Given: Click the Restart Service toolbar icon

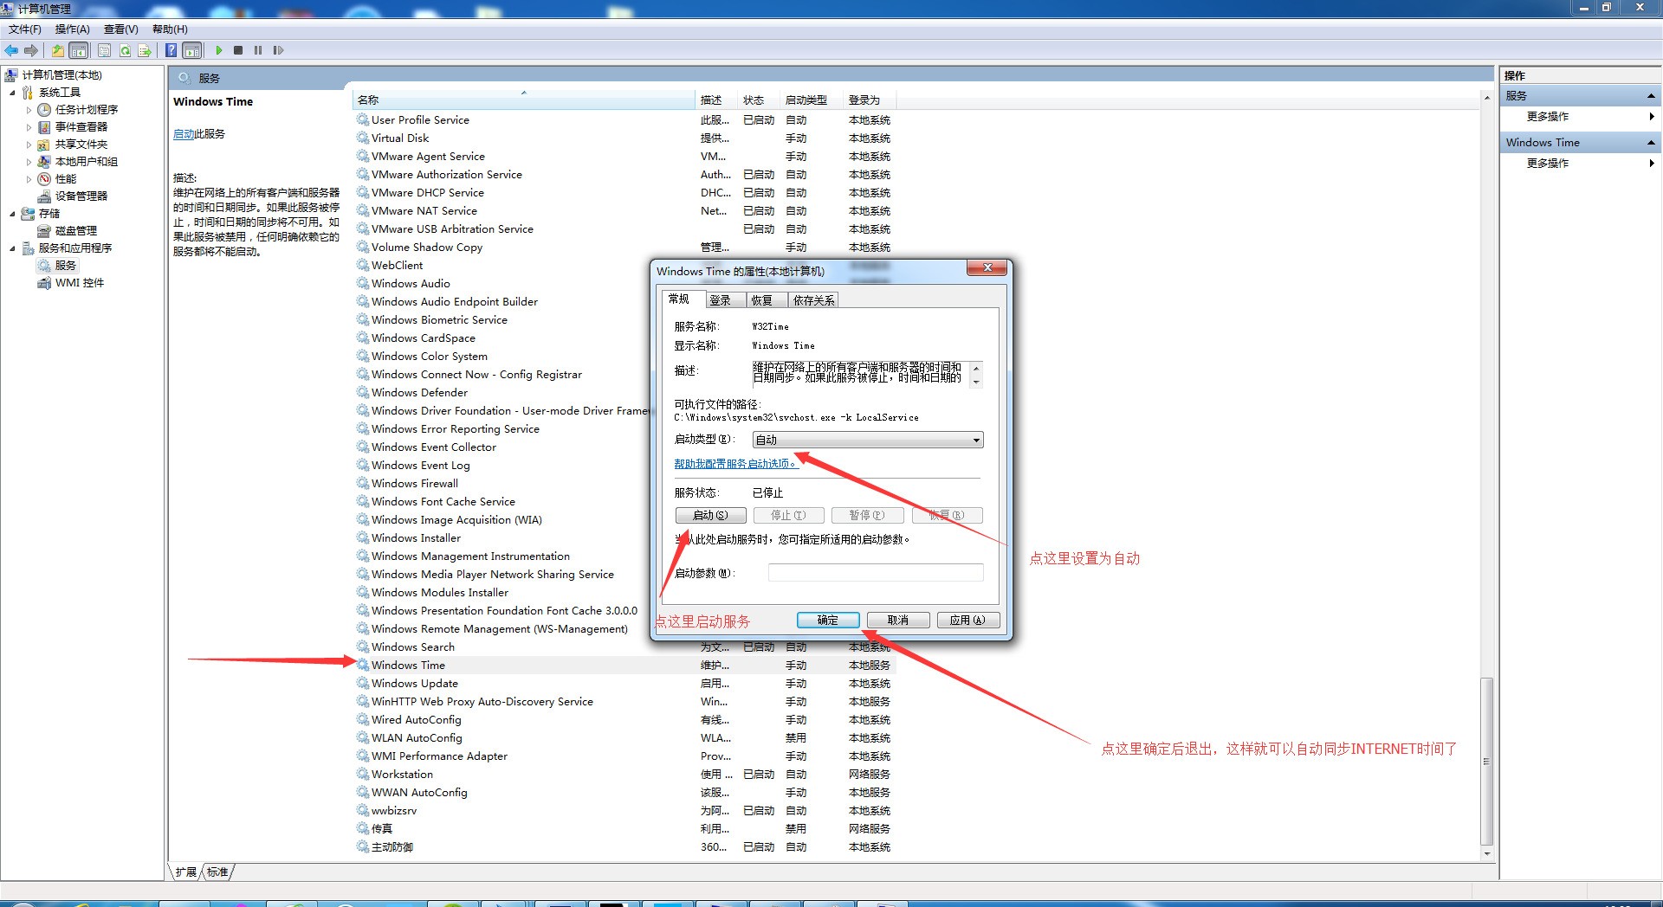Looking at the screenshot, I should point(278,50).
